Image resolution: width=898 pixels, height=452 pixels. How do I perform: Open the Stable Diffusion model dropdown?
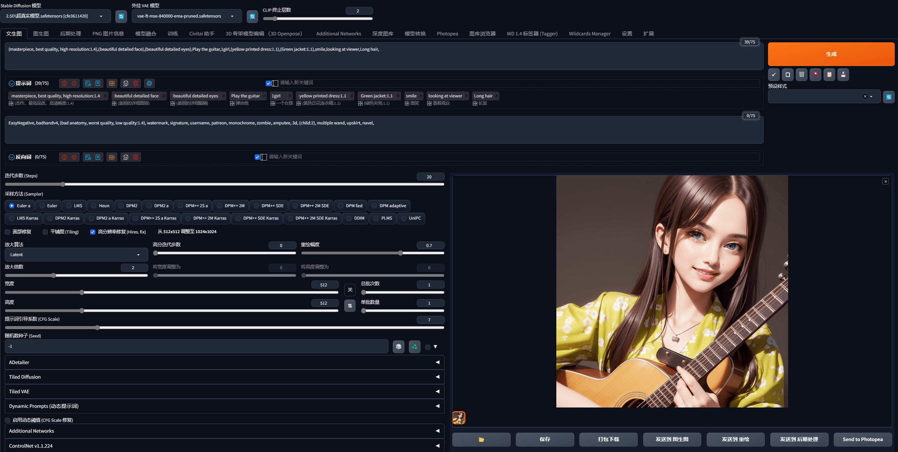(x=55, y=16)
